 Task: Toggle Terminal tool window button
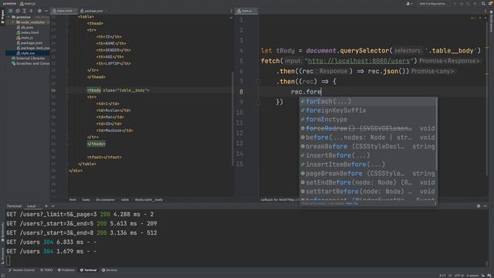pyautogui.click(x=89, y=270)
